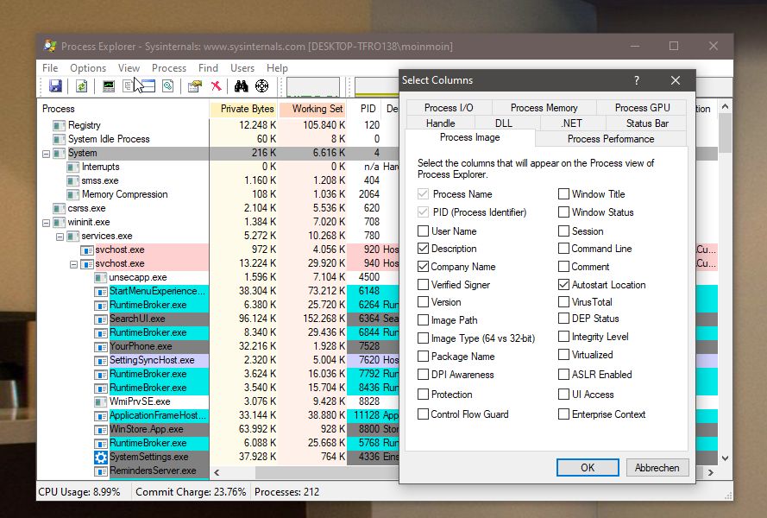The height and width of the screenshot is (518, 767).
Task: Open the DLL tab
Action: (x=503, y=123)
